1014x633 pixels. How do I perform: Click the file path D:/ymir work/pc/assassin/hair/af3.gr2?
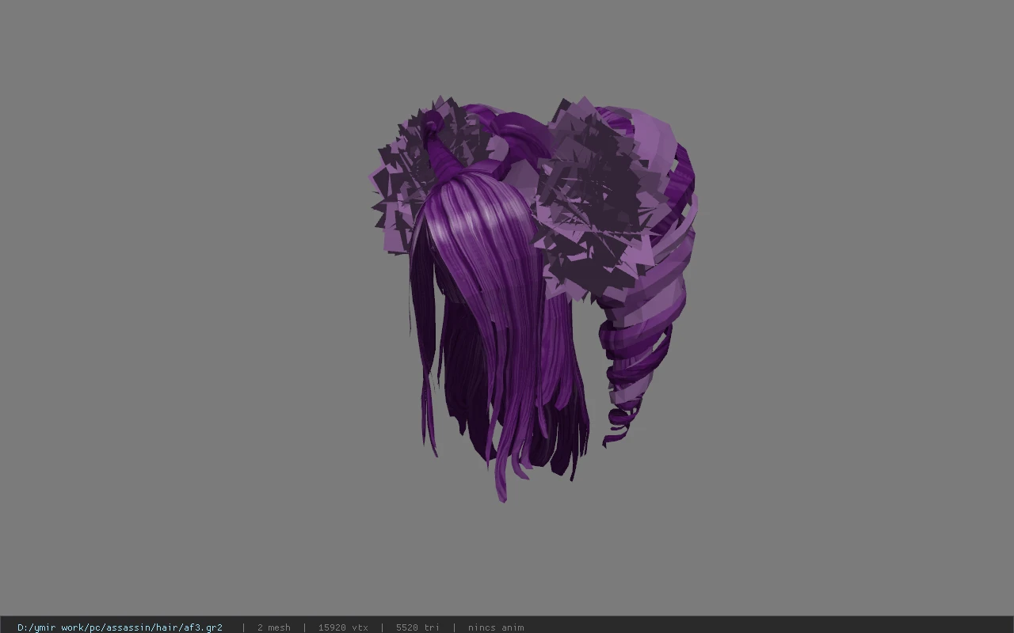coord(120,627)
